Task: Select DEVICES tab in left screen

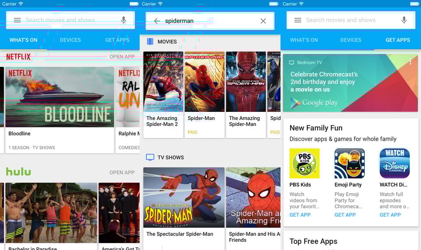Action: pyautogui.click(x=70, y=40)
